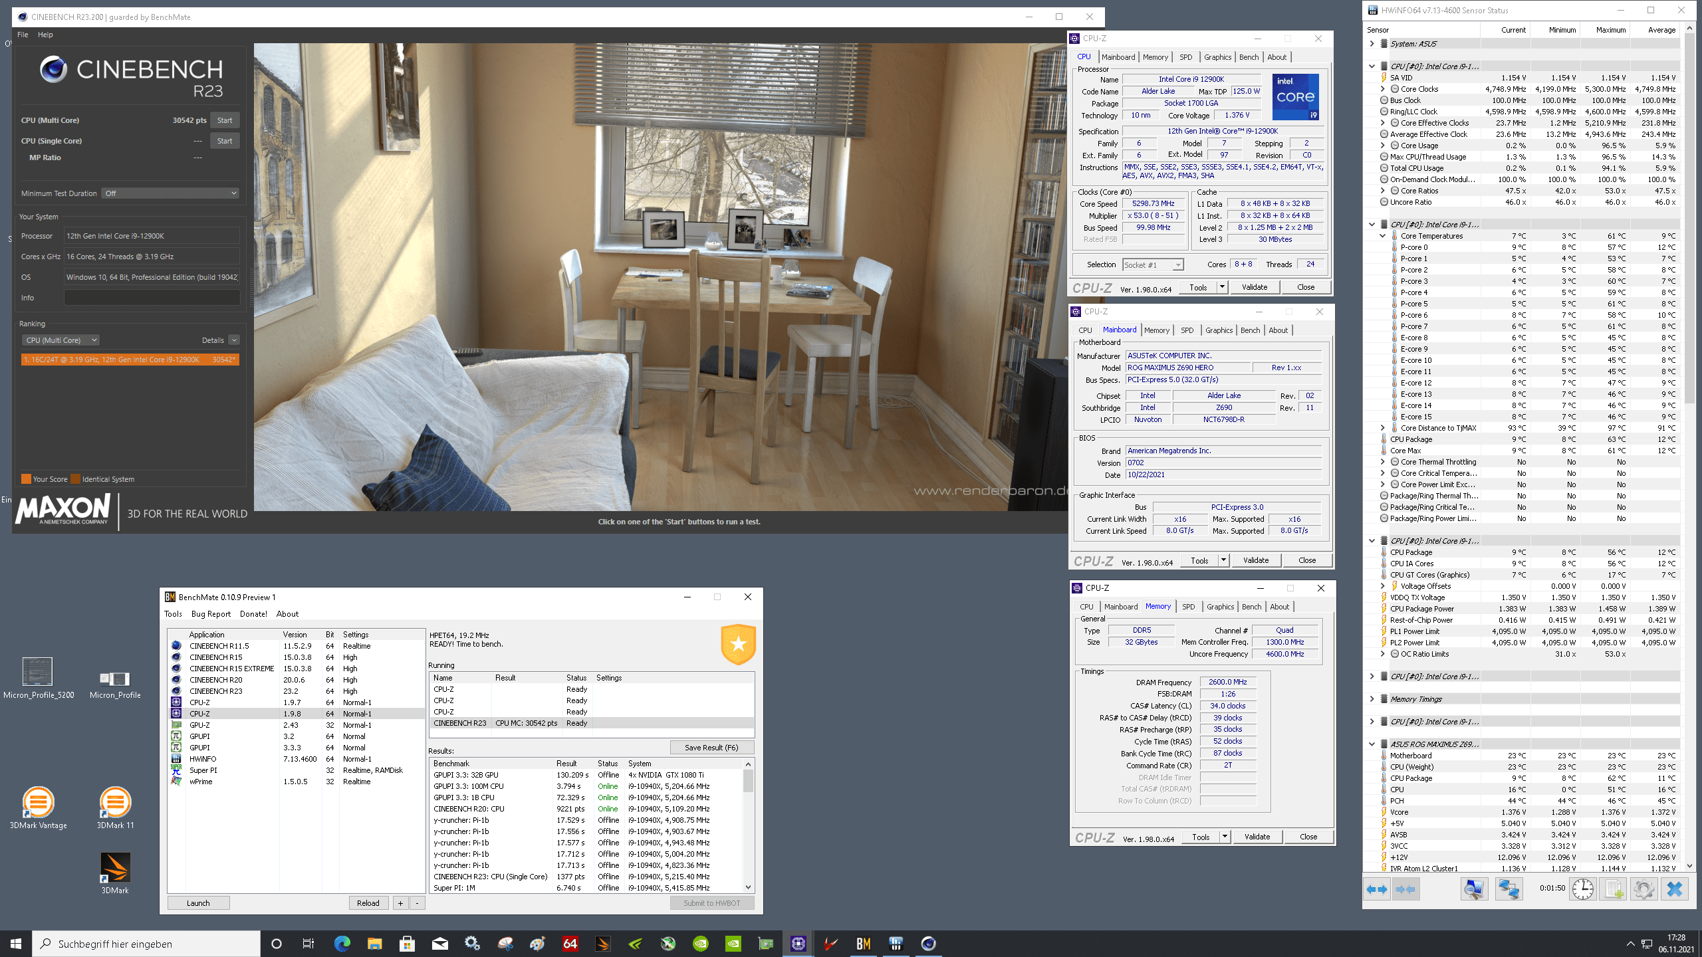Open Snipping Tool from taskbar

click(x=505, y=944)
